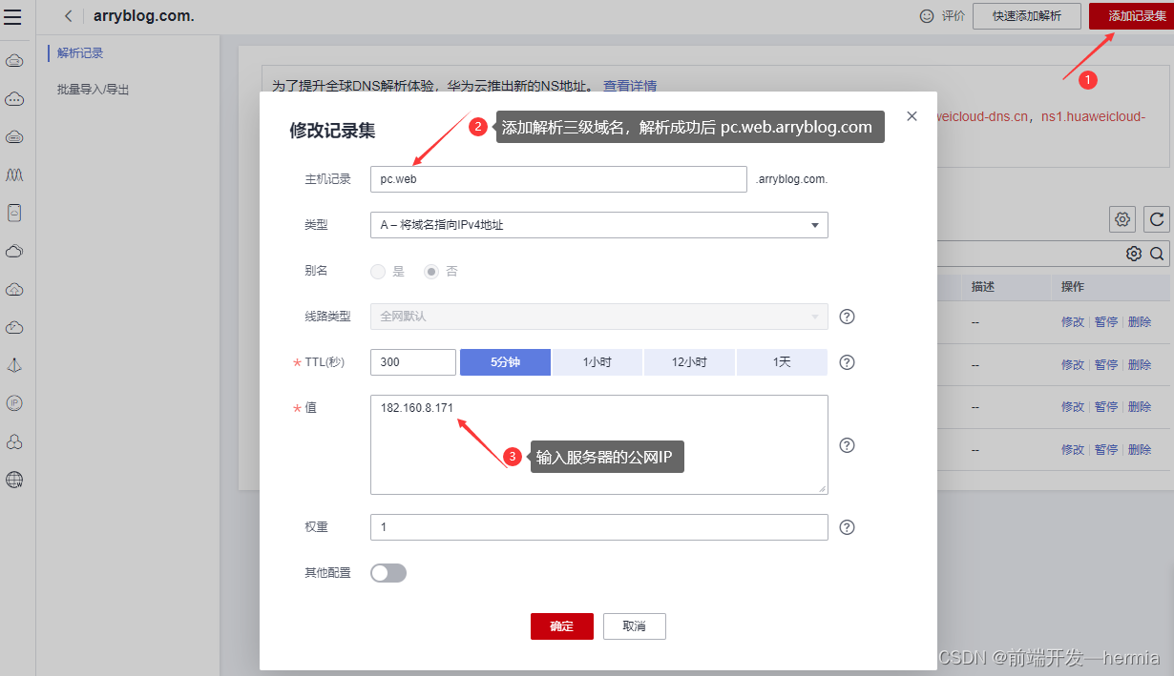1174x676 pixels.
Task: Select the 是 radio option for 别名
Action: click(x=378, y=271)
